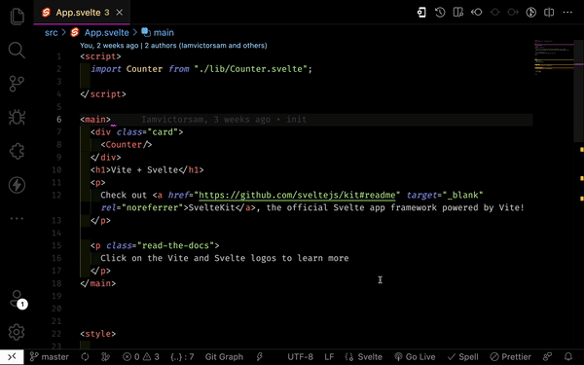Viewport: 584px width, 365px height.
Task: Click git graph icon next to sync
Action: (105, 357)
